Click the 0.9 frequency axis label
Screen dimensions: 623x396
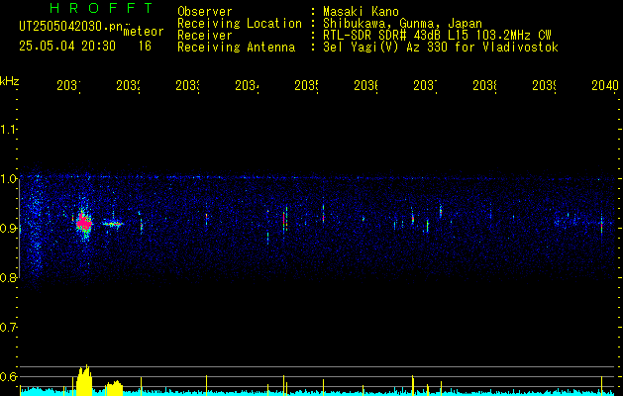coord(8,229)
